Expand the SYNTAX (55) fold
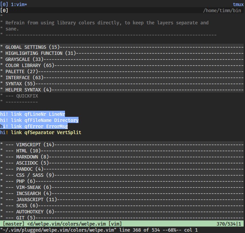The width and height of the screenshot is (245, 233). point(122,84)
